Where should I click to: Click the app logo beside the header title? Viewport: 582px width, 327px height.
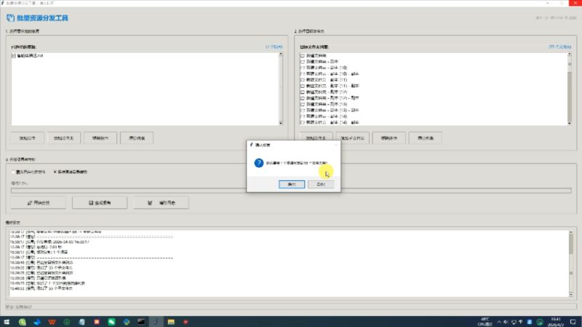[x=8, y=17]
